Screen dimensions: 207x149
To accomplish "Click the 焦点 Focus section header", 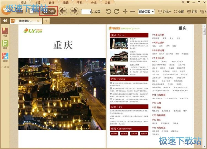I will (129, 35).
